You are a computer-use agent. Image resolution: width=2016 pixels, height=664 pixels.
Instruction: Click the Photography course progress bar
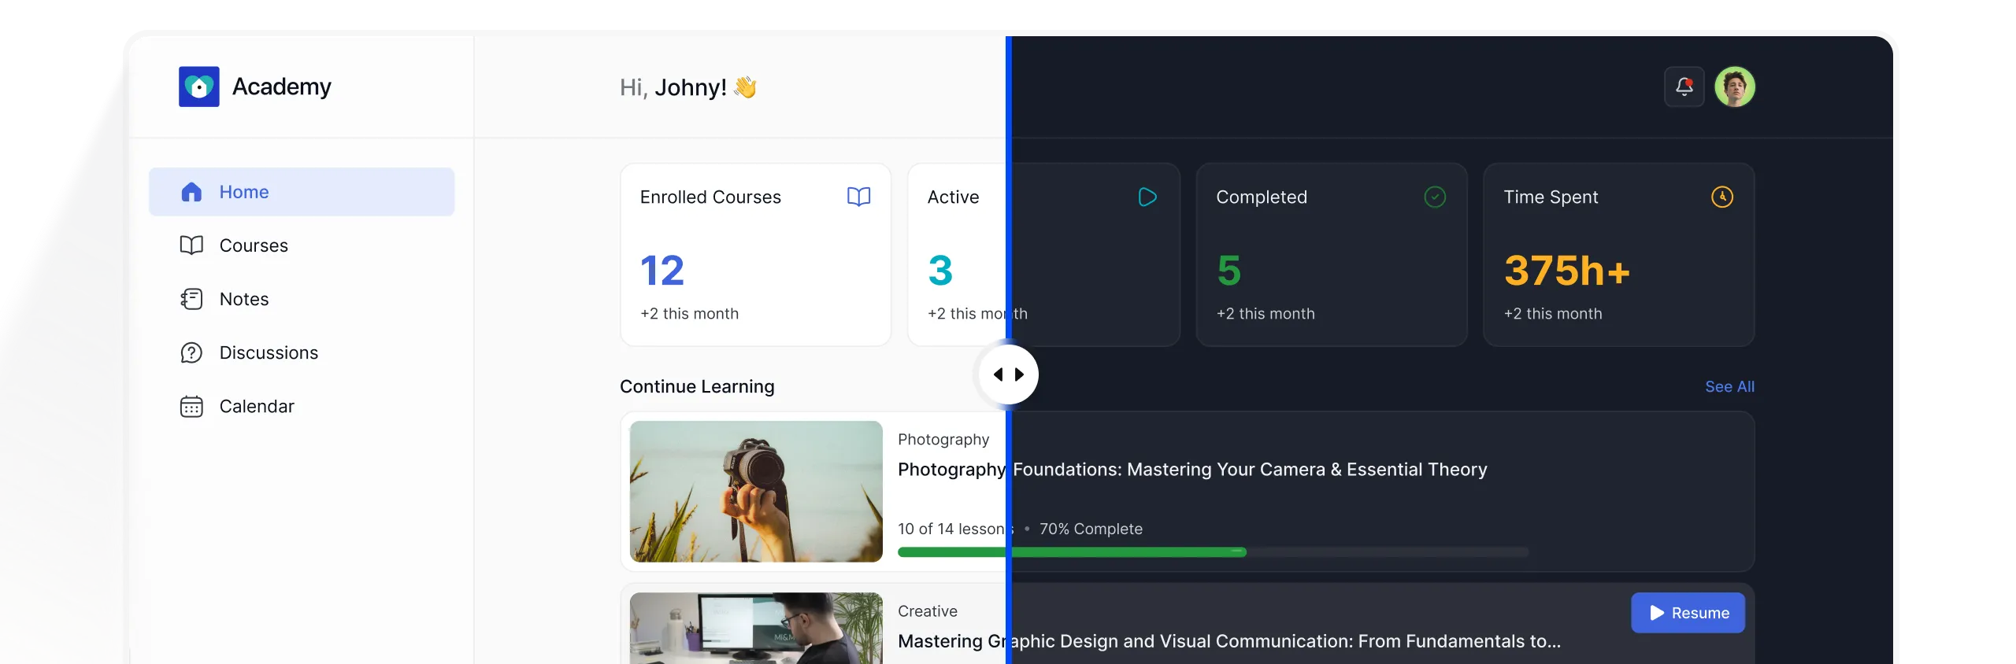tap(1213, 552)
